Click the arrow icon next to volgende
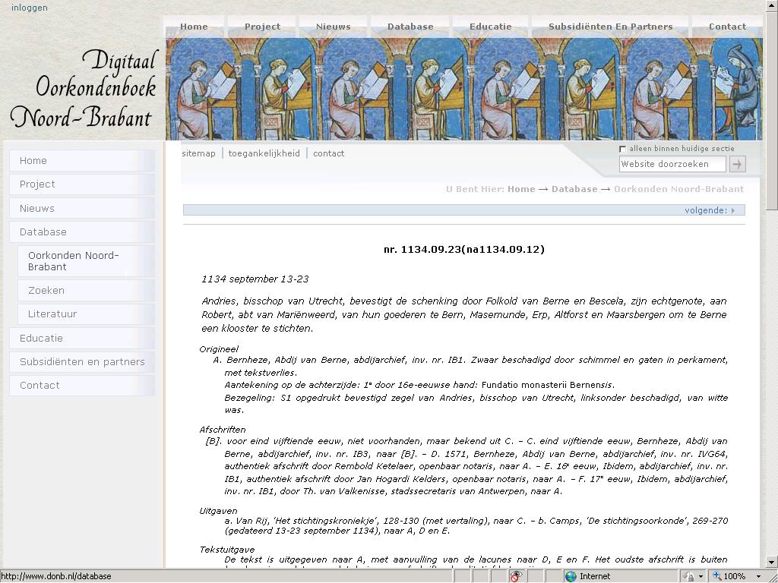Viewport: 778px width, 583px height. click(x=733, y=211)
